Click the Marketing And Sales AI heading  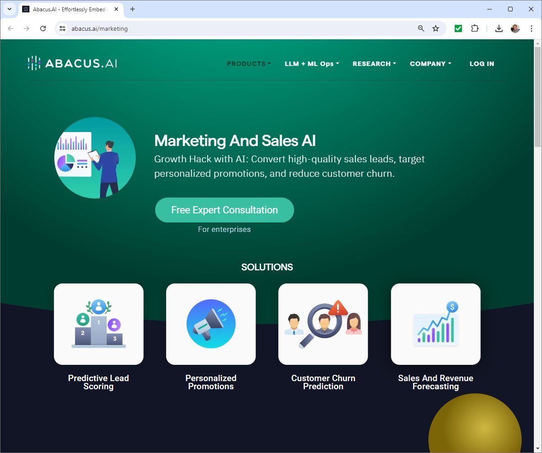tap(235, 141)
